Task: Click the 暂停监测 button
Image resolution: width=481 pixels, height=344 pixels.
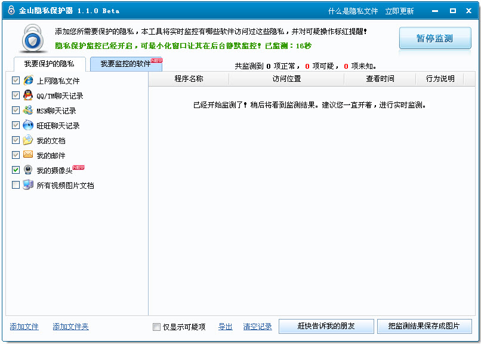Action: tap(435, 38)
